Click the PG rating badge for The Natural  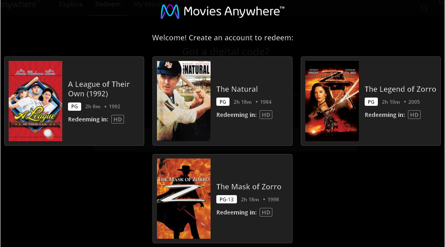pos(223,102)
